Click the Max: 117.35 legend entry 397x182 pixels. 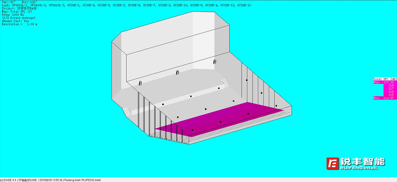tap(385, 82)
